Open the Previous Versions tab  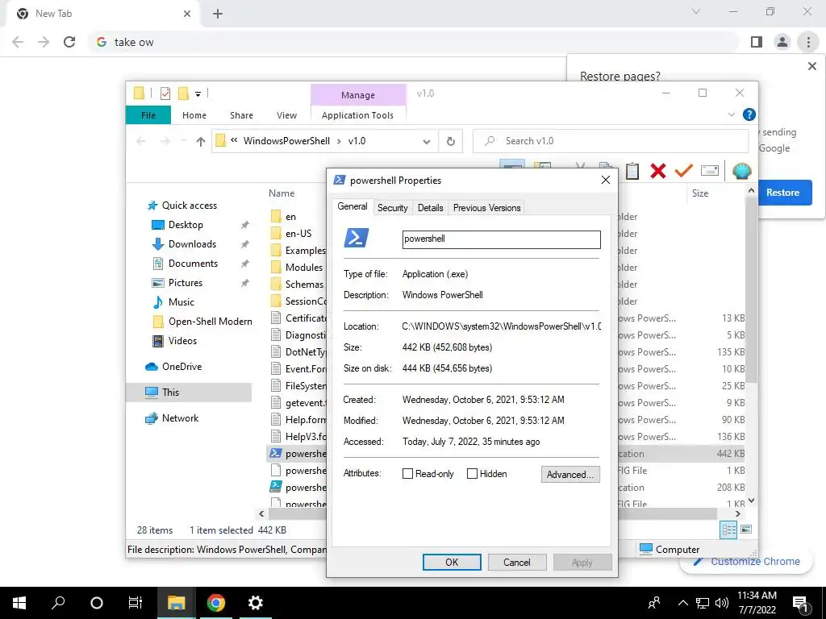486,208
